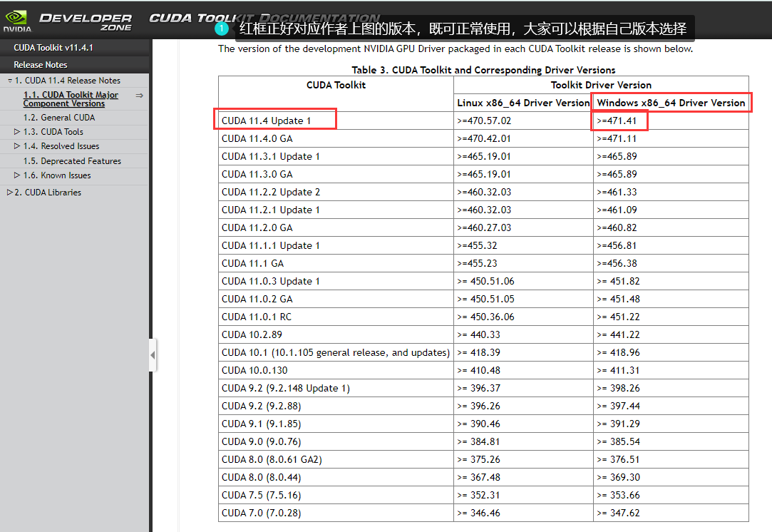The height and width of the screenshot is (532, 772).
Task: Click the >= 347.62 driver version cell
Action: click(671, 513)
